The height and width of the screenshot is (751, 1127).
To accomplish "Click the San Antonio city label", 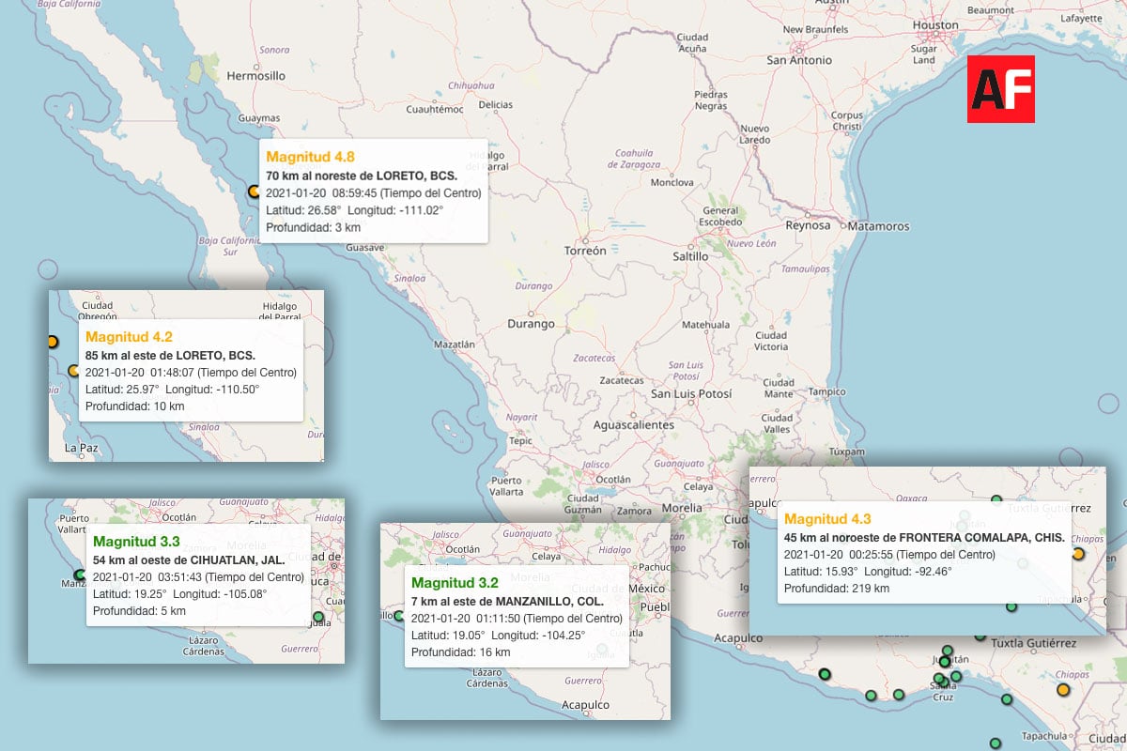I will click(x=799, y=60).
